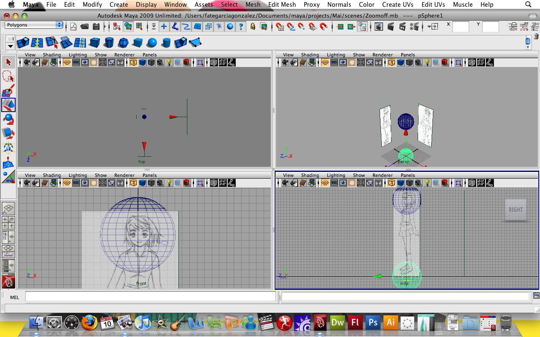Pick the Paint Selection tool
This screenshot has width=540, height=337.
(x=8, y=91)
